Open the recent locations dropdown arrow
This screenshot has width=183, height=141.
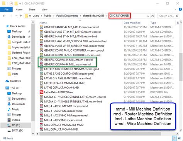point(16,16)
